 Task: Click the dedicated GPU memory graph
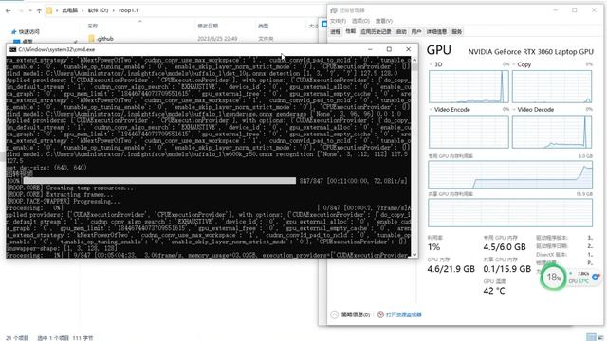pyautogui.click(x=510, y=175)
